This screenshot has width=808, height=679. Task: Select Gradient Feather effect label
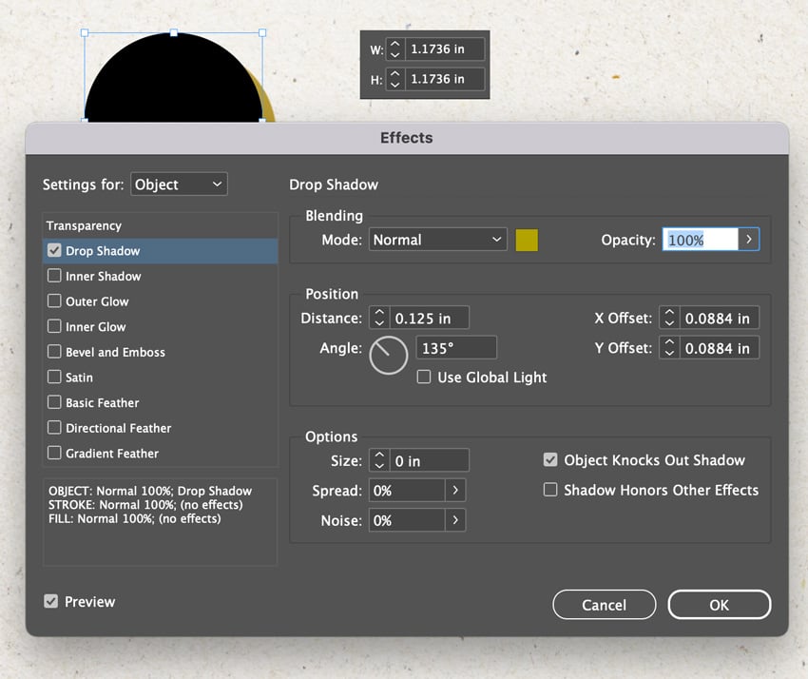[112, 454]
